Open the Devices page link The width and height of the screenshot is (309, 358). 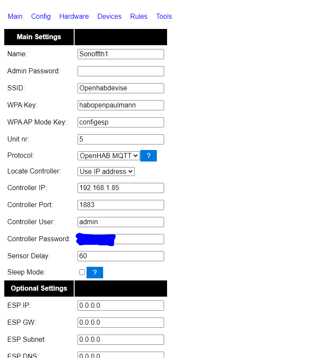(x=110, y=17)
